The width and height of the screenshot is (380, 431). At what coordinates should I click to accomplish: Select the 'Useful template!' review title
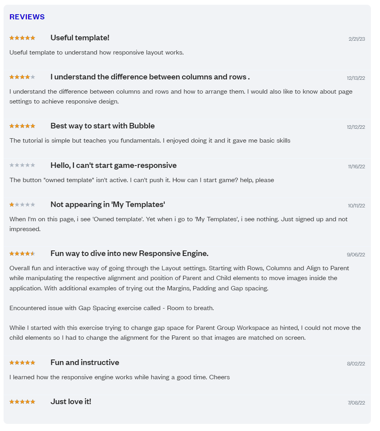coord(80,38)
